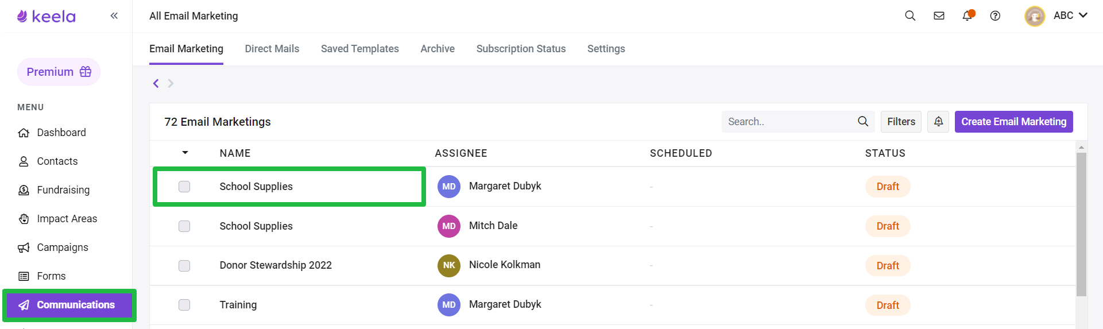1103x329 pixels.
Task: Click the vertical scrollbar thumb of table
Action: pyautogui.click(x=1081, y=224)
